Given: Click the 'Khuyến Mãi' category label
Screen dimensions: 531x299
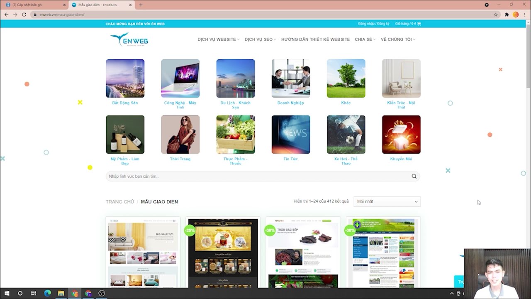Looking at the screenshot, I should click(401, 159).
